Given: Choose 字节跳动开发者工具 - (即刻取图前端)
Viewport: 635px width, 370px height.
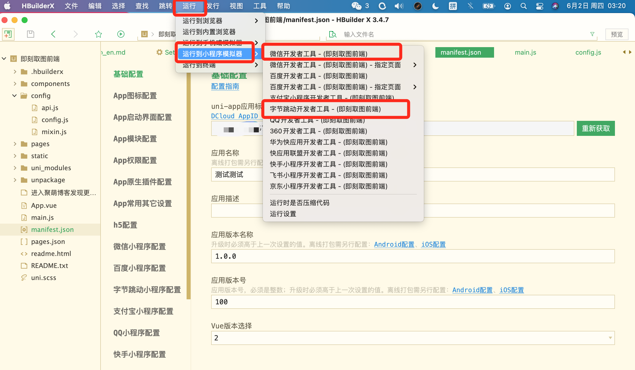Looking at the screenshot, I should click(x=325, y=109).
